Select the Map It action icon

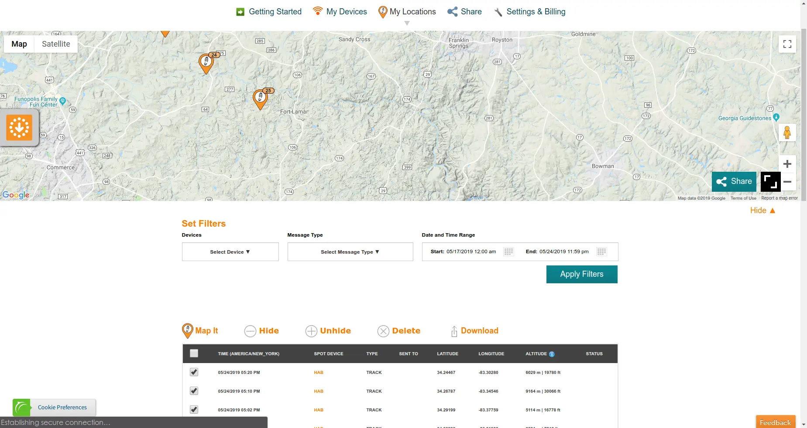187,331
